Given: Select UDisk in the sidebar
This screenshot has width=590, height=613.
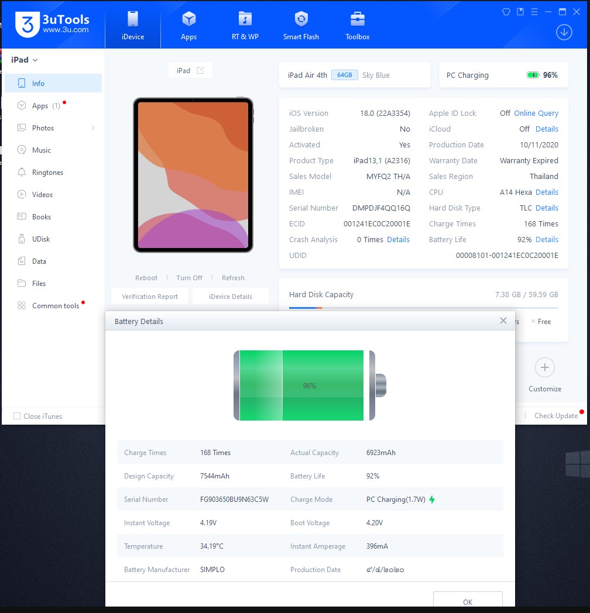Looking at the screenshot, I should coord(53,239).
